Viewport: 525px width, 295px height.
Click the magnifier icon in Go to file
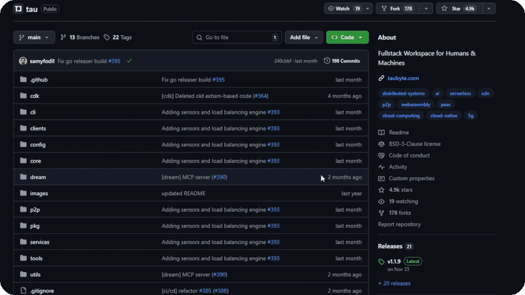pyautogui.click(x=199, y=37)
